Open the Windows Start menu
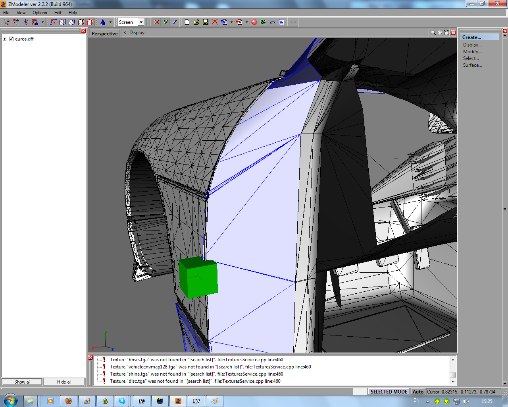Image resolution: width=508 pixels, height=407 pixels. [11, 401]
